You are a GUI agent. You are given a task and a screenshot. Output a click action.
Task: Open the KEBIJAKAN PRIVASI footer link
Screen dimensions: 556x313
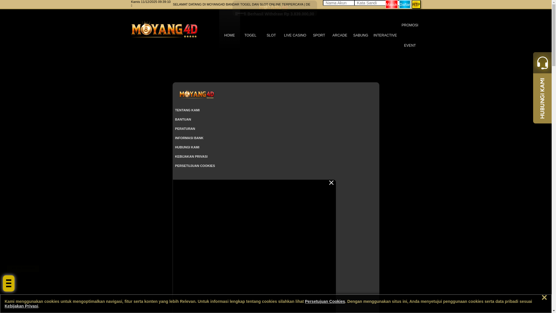point(191,156)
